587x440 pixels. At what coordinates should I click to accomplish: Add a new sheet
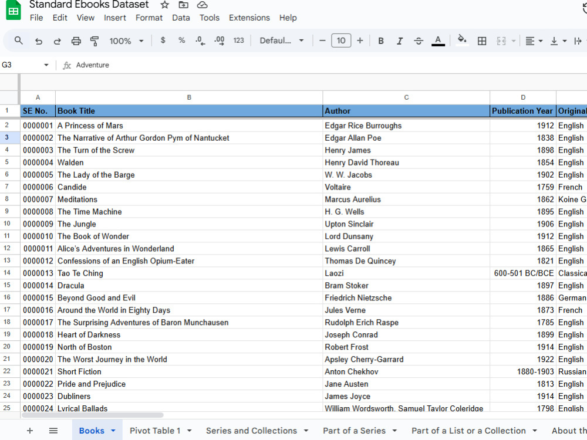[30, 430]
